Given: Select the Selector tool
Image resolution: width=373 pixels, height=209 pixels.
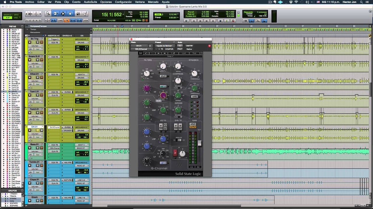Looking at the screenshot, I should 63,14.
